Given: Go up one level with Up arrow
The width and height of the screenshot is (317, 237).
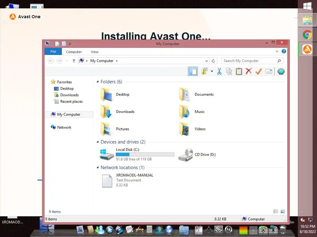Looking at the screenshot, I should coord(74,61).
